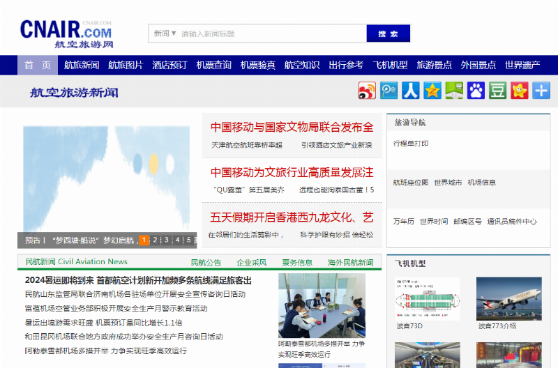Open 暑运出境游需求旺盛 article

(x=103, y=323)
